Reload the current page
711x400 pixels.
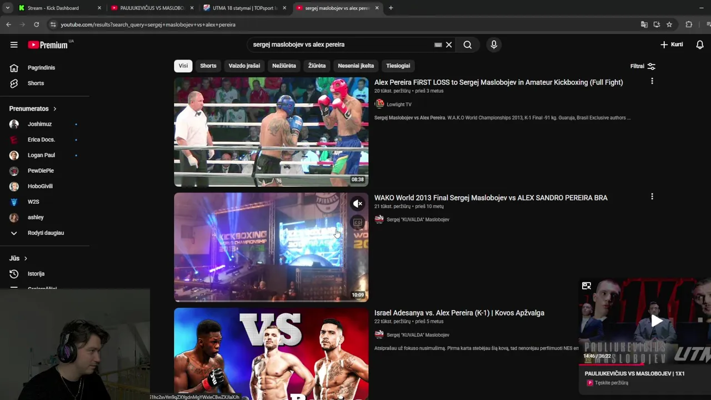(36, 24)
